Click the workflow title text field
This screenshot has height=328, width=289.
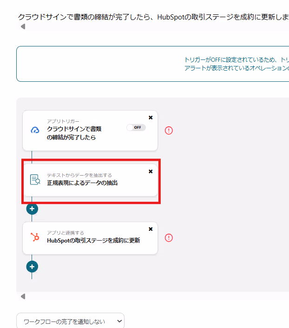pyautogui.click(x=153, y=17)
